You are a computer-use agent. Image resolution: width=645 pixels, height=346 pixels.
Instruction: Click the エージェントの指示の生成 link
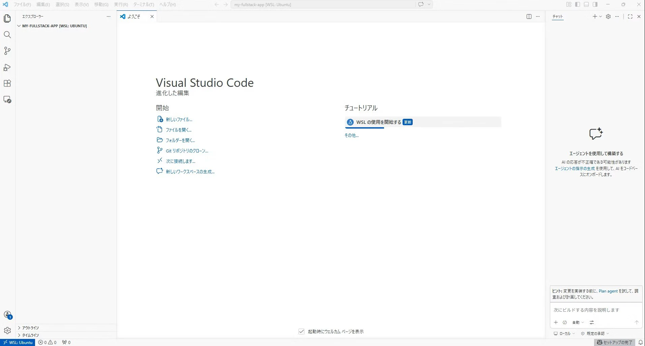click(575, 169)
